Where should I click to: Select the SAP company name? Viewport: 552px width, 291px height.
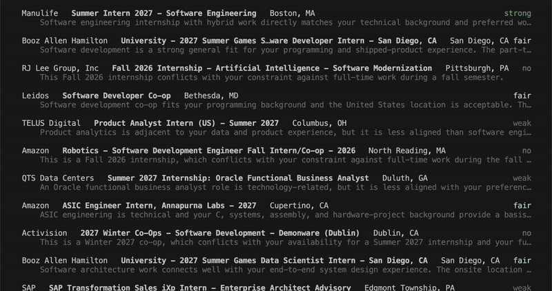pos(28,288)
